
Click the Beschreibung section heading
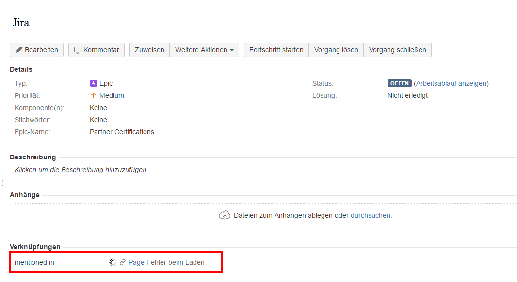tap(33, 157)
